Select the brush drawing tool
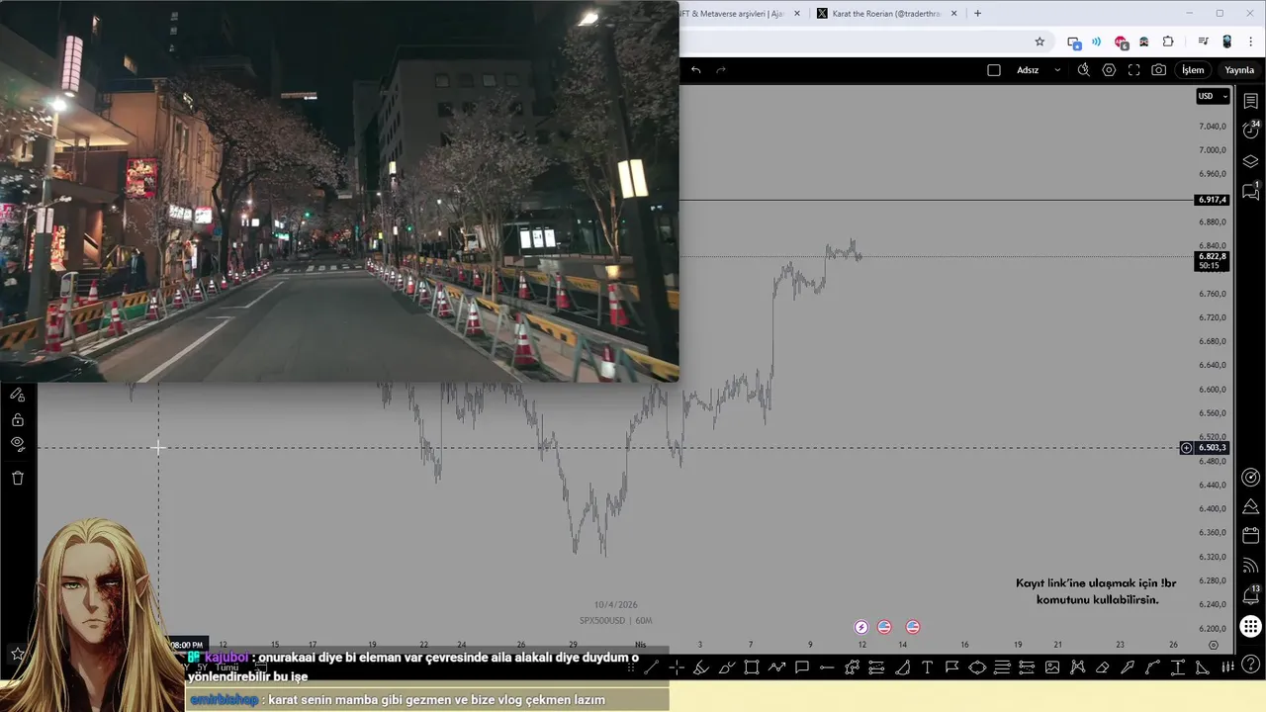Viewport: 1266px width, 712px height. pyautogui.click(x=727, y=667)
